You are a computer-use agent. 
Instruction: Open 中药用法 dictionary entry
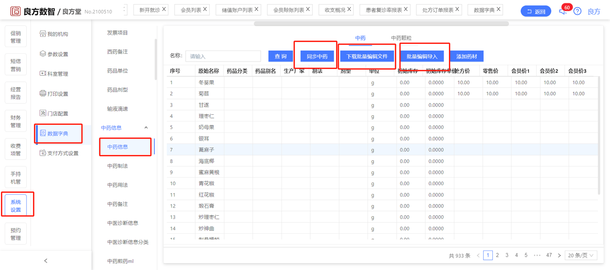coord(118,185)
